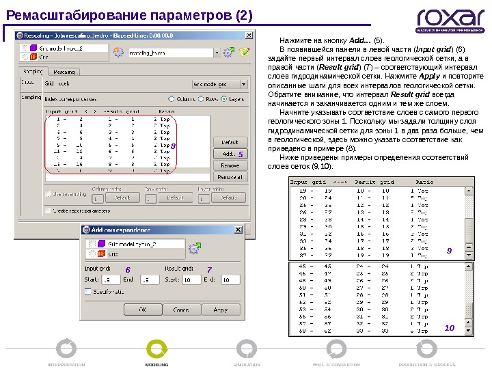Click the rescaling_hydro job name field

(x=170, y=53)
